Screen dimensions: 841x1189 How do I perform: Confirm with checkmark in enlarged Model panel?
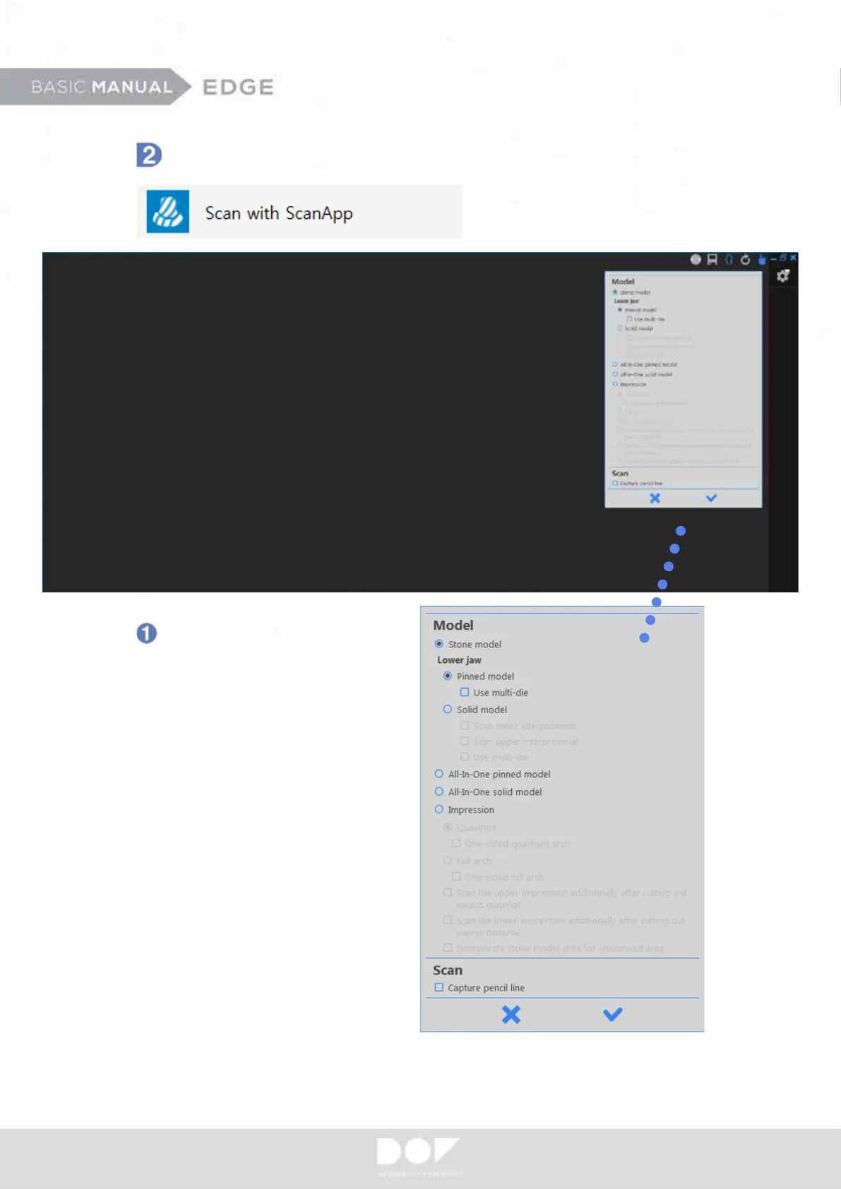pos(613,1015)
